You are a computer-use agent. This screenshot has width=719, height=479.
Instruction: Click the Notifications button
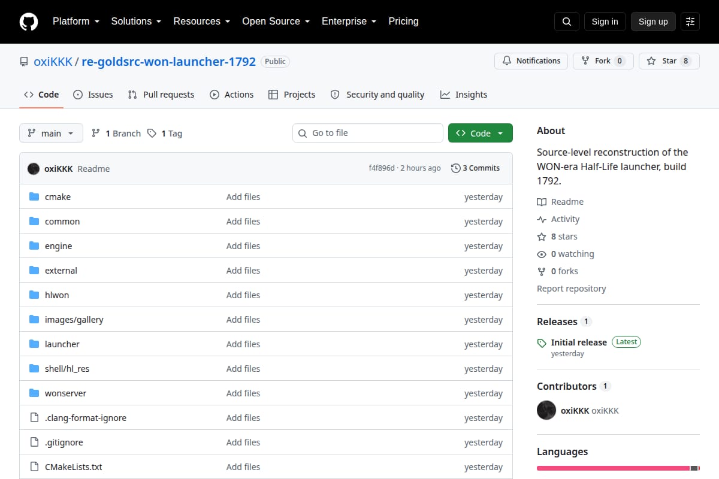(531, 61)
